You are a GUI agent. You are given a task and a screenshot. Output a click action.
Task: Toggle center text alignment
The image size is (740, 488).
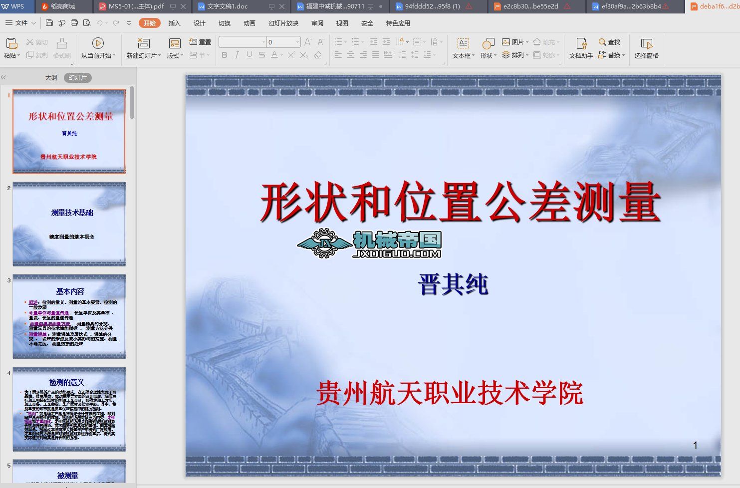(351, 55)
